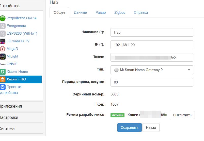Click the LG webOS TV icon

[3, 41]
